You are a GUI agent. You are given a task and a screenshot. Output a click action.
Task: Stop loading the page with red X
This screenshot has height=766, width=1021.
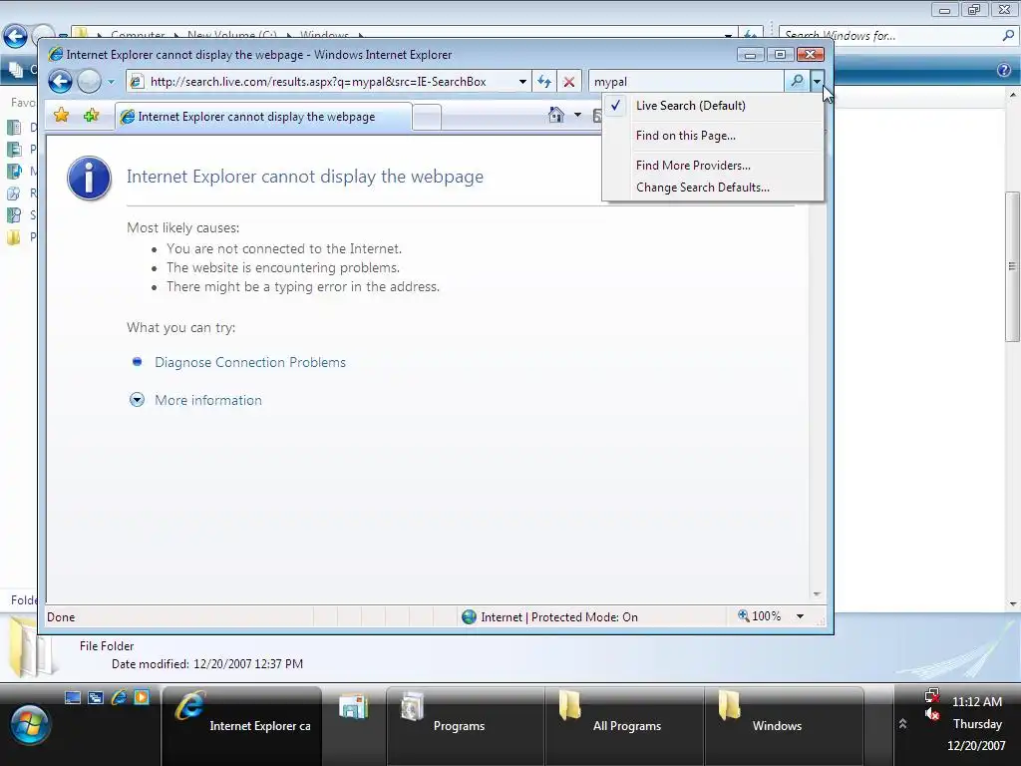569,82
